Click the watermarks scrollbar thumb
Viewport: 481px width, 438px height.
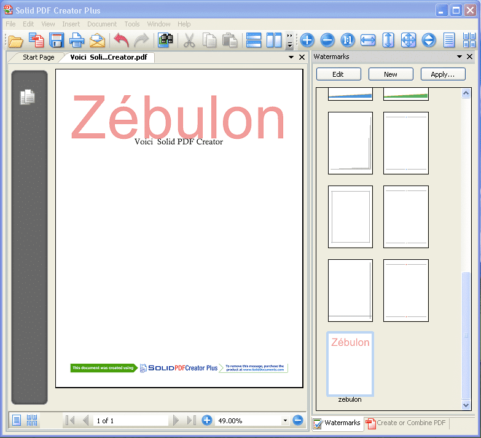(x=466, y=335)
